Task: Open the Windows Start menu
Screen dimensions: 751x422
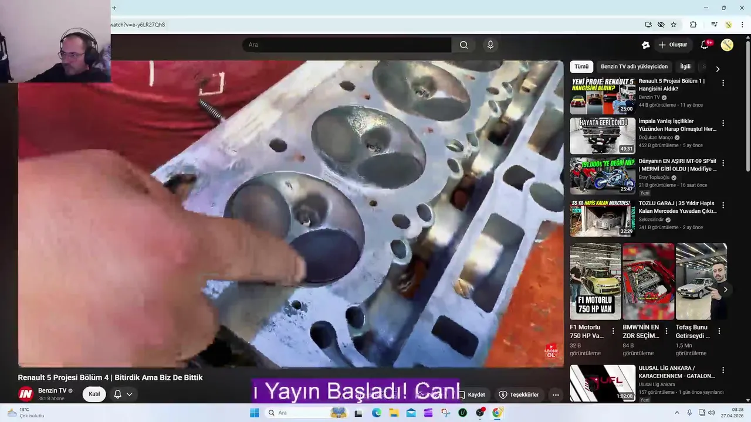Action: coord(254,413)
